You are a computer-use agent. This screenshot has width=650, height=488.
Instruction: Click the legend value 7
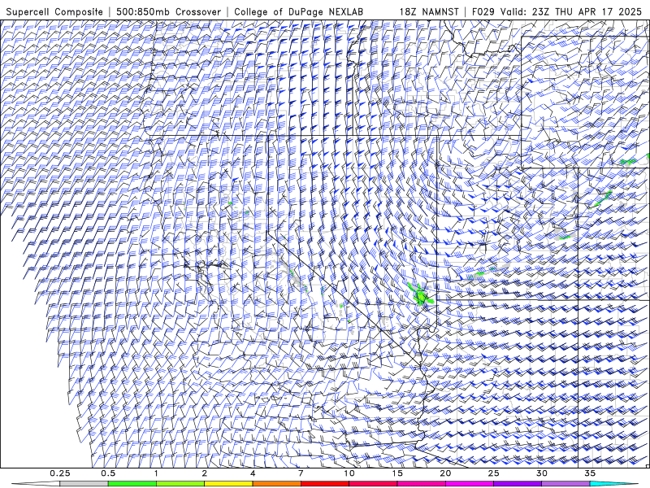pos(301,473)
